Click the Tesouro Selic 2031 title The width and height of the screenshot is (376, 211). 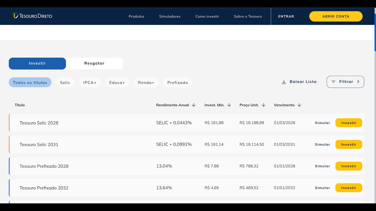pos(39,144)
